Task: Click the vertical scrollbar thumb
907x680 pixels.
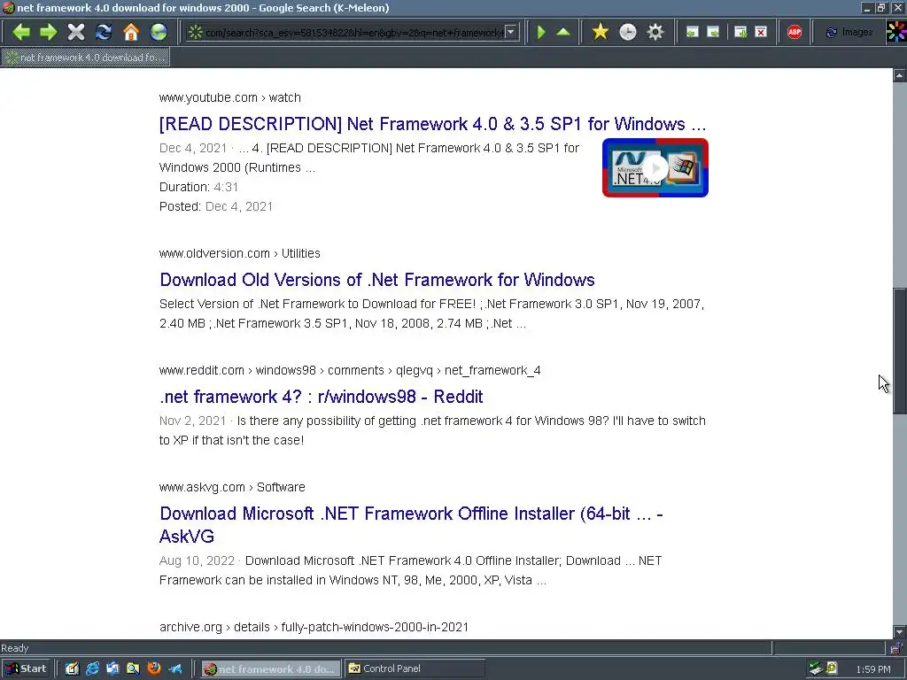Action: click(x=900, y=351)
